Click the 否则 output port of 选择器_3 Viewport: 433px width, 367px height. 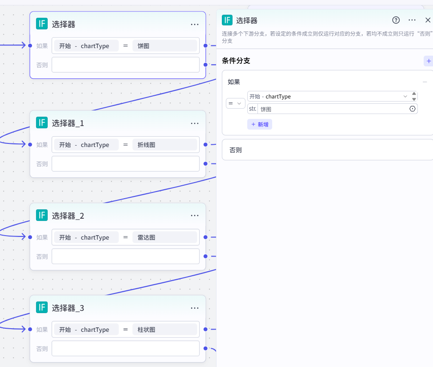tap(205, 348)
